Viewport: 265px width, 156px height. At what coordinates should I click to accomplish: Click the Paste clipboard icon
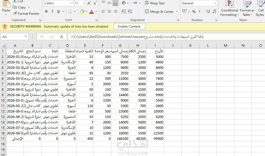(x=6, y=3)
